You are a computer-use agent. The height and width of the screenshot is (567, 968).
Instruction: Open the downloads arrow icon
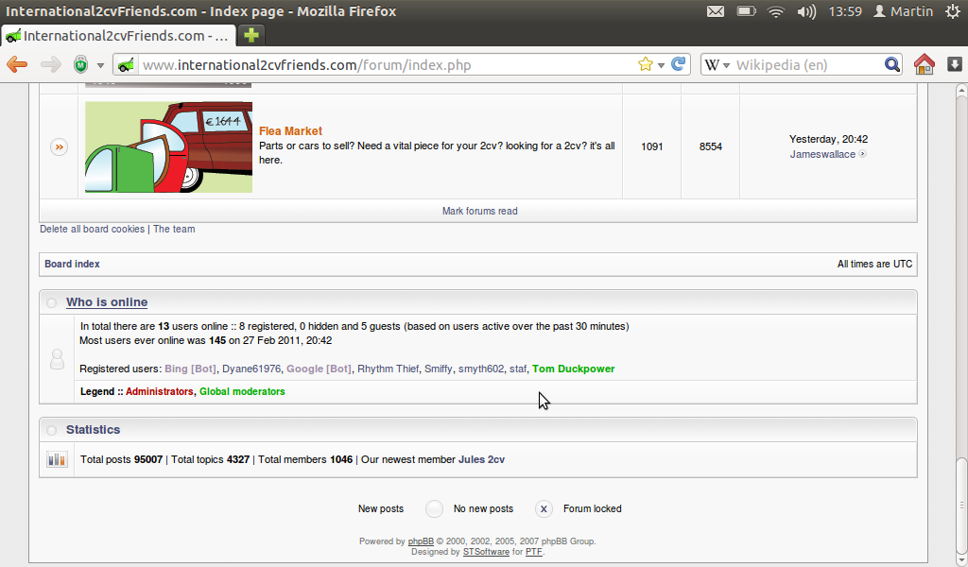point(955,64)
